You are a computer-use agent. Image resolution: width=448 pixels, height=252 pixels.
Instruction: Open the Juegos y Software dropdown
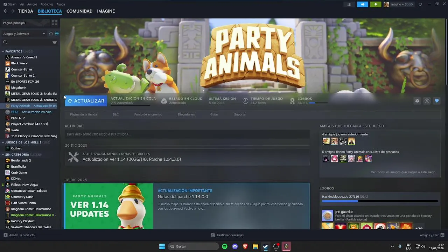[24, 34]
